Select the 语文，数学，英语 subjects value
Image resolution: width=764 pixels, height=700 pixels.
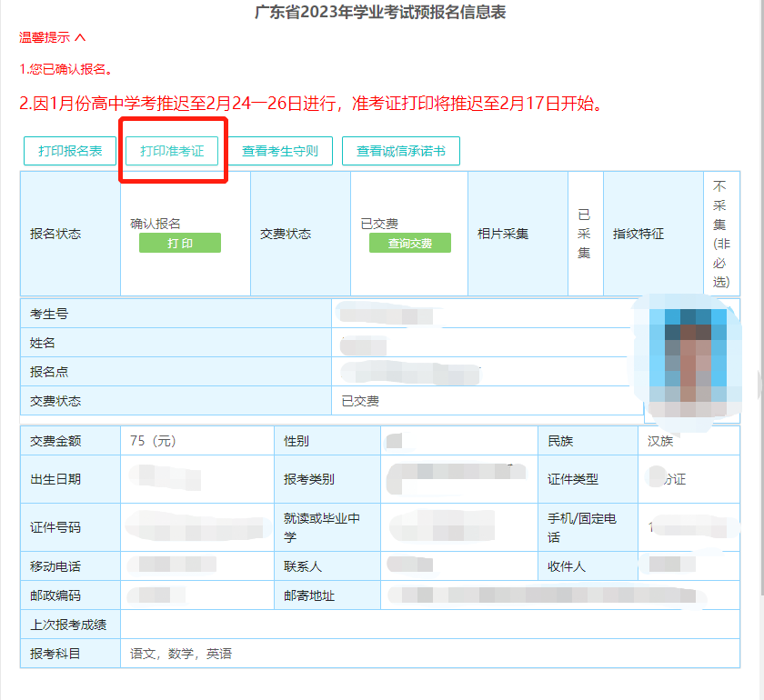point(181,654)
